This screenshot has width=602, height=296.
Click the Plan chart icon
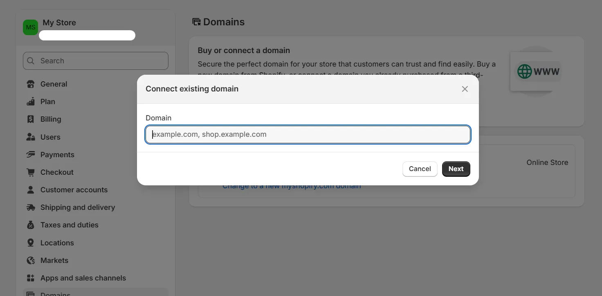pyautogui.click(x=31, y=102)
